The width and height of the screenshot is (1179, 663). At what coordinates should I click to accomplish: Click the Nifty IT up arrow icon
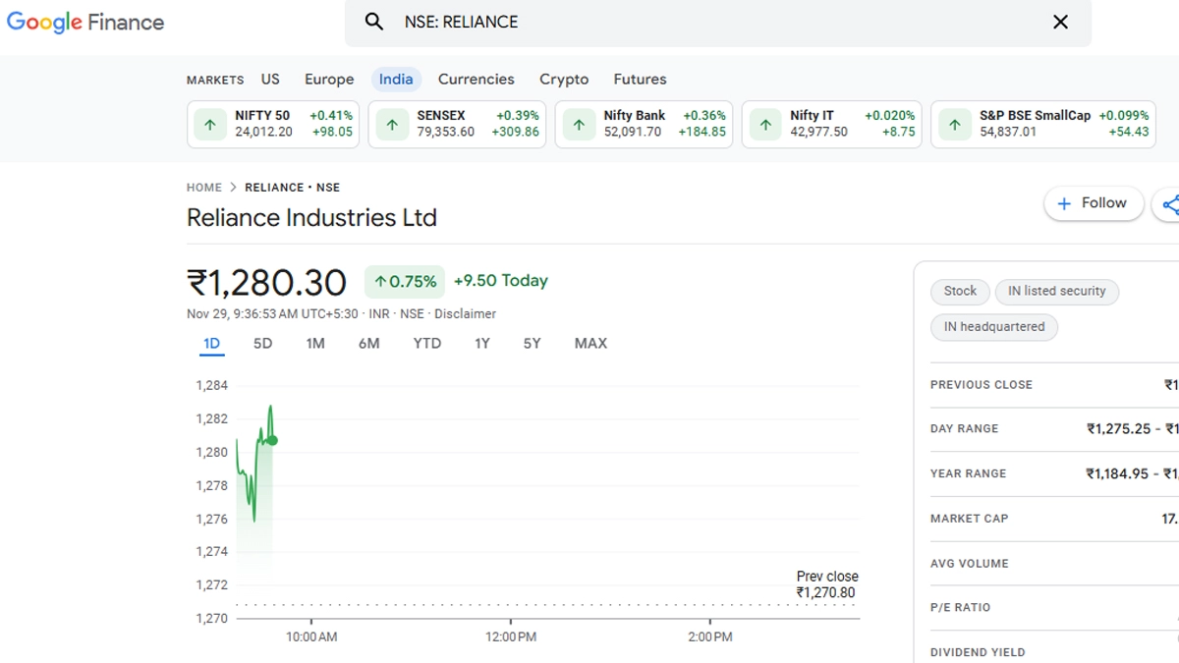coord(765,125)
